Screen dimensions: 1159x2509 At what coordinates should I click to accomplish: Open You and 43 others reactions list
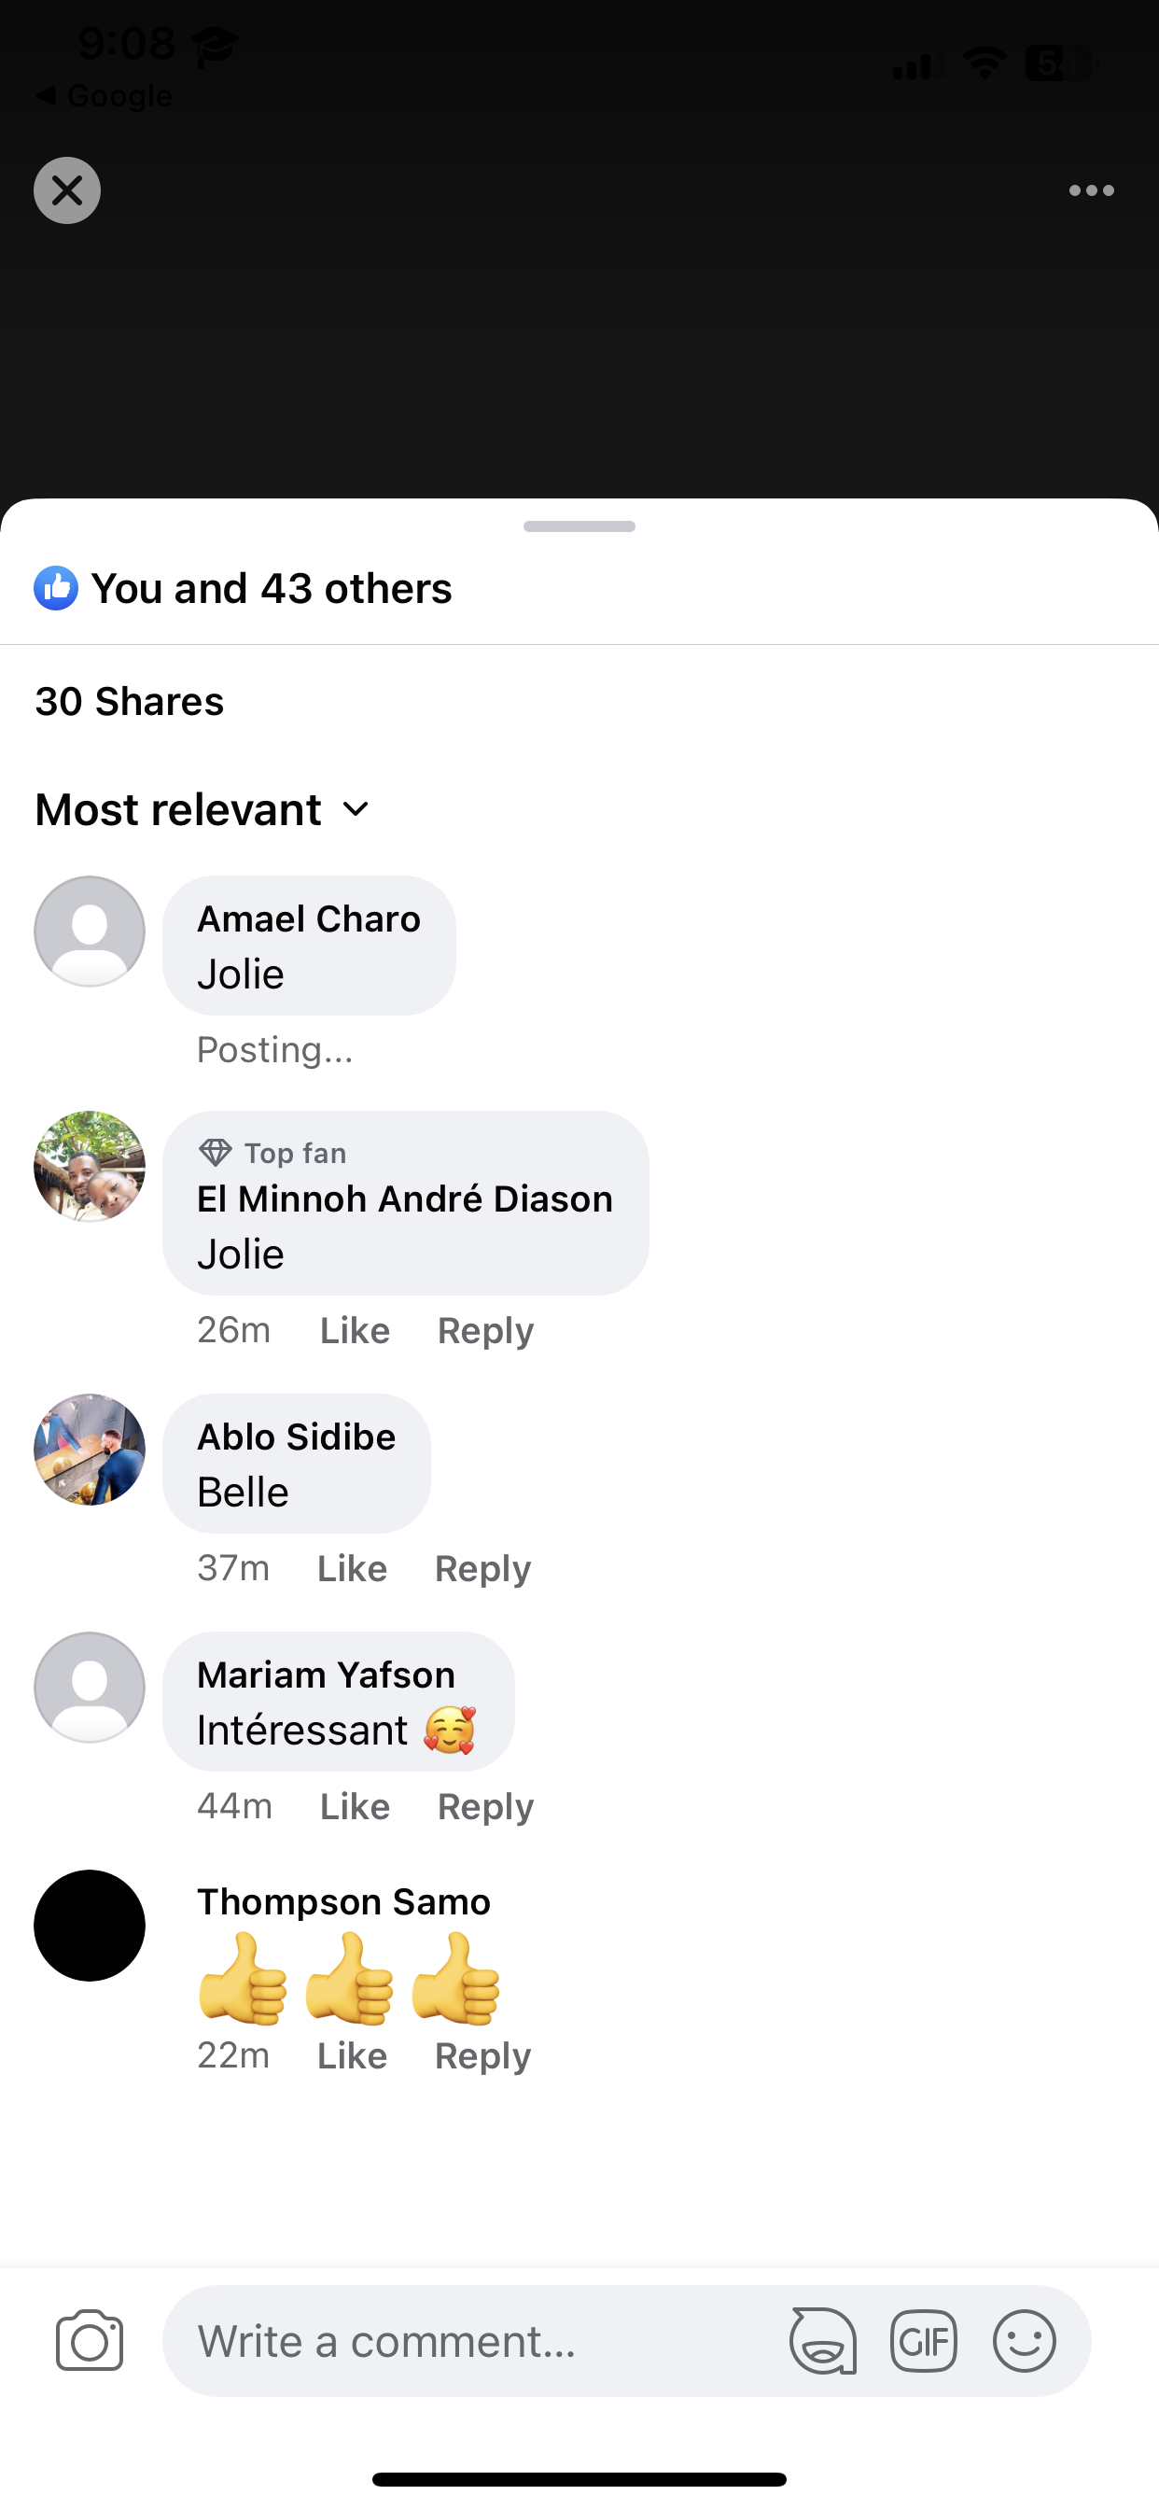coord(271,588)
